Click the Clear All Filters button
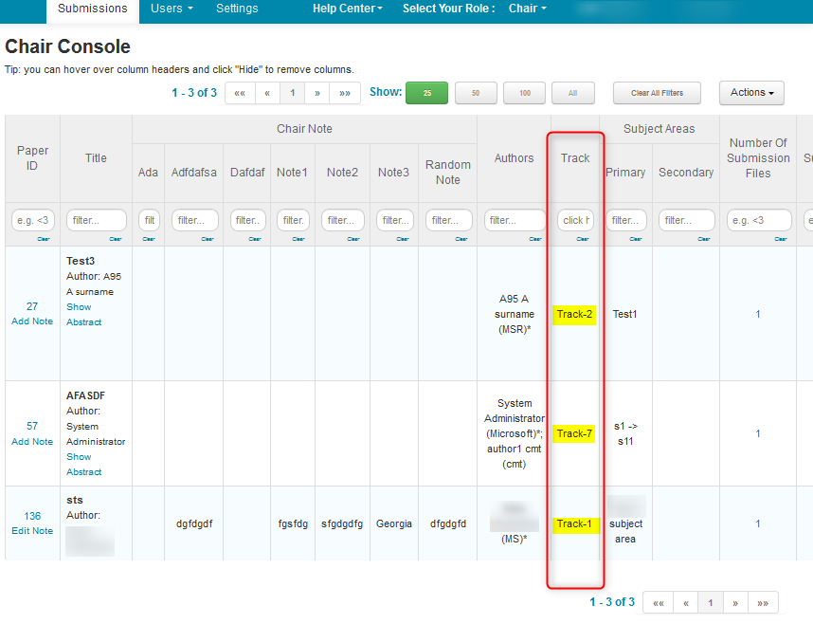The width and height of the screenshot is (813, 624). coord(656,93)
